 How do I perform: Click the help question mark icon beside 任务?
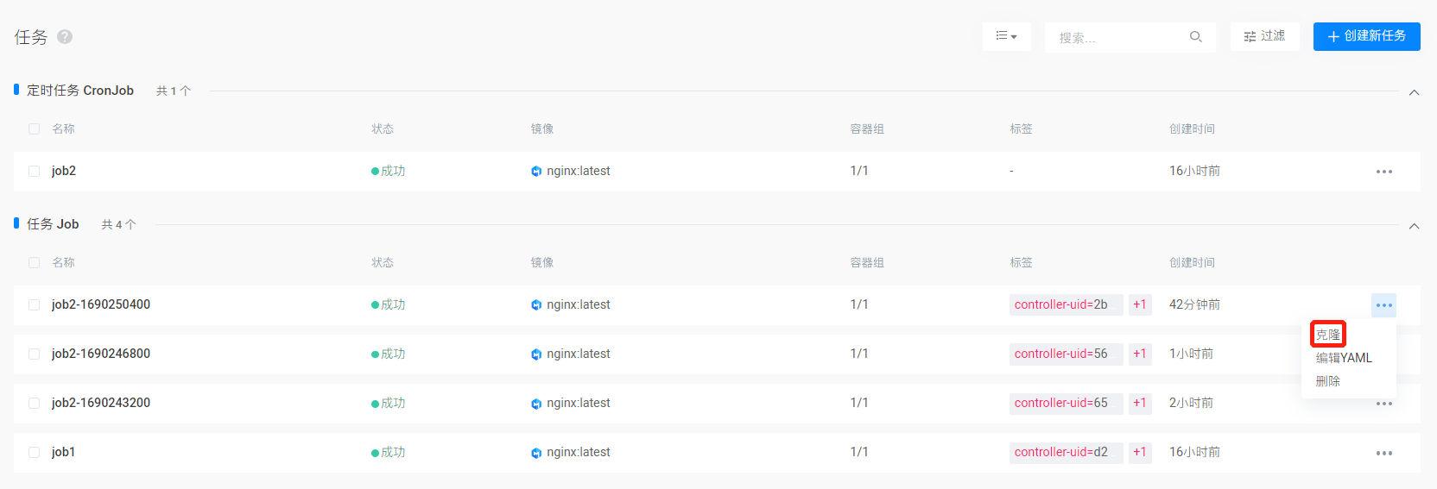coord(65,37)
